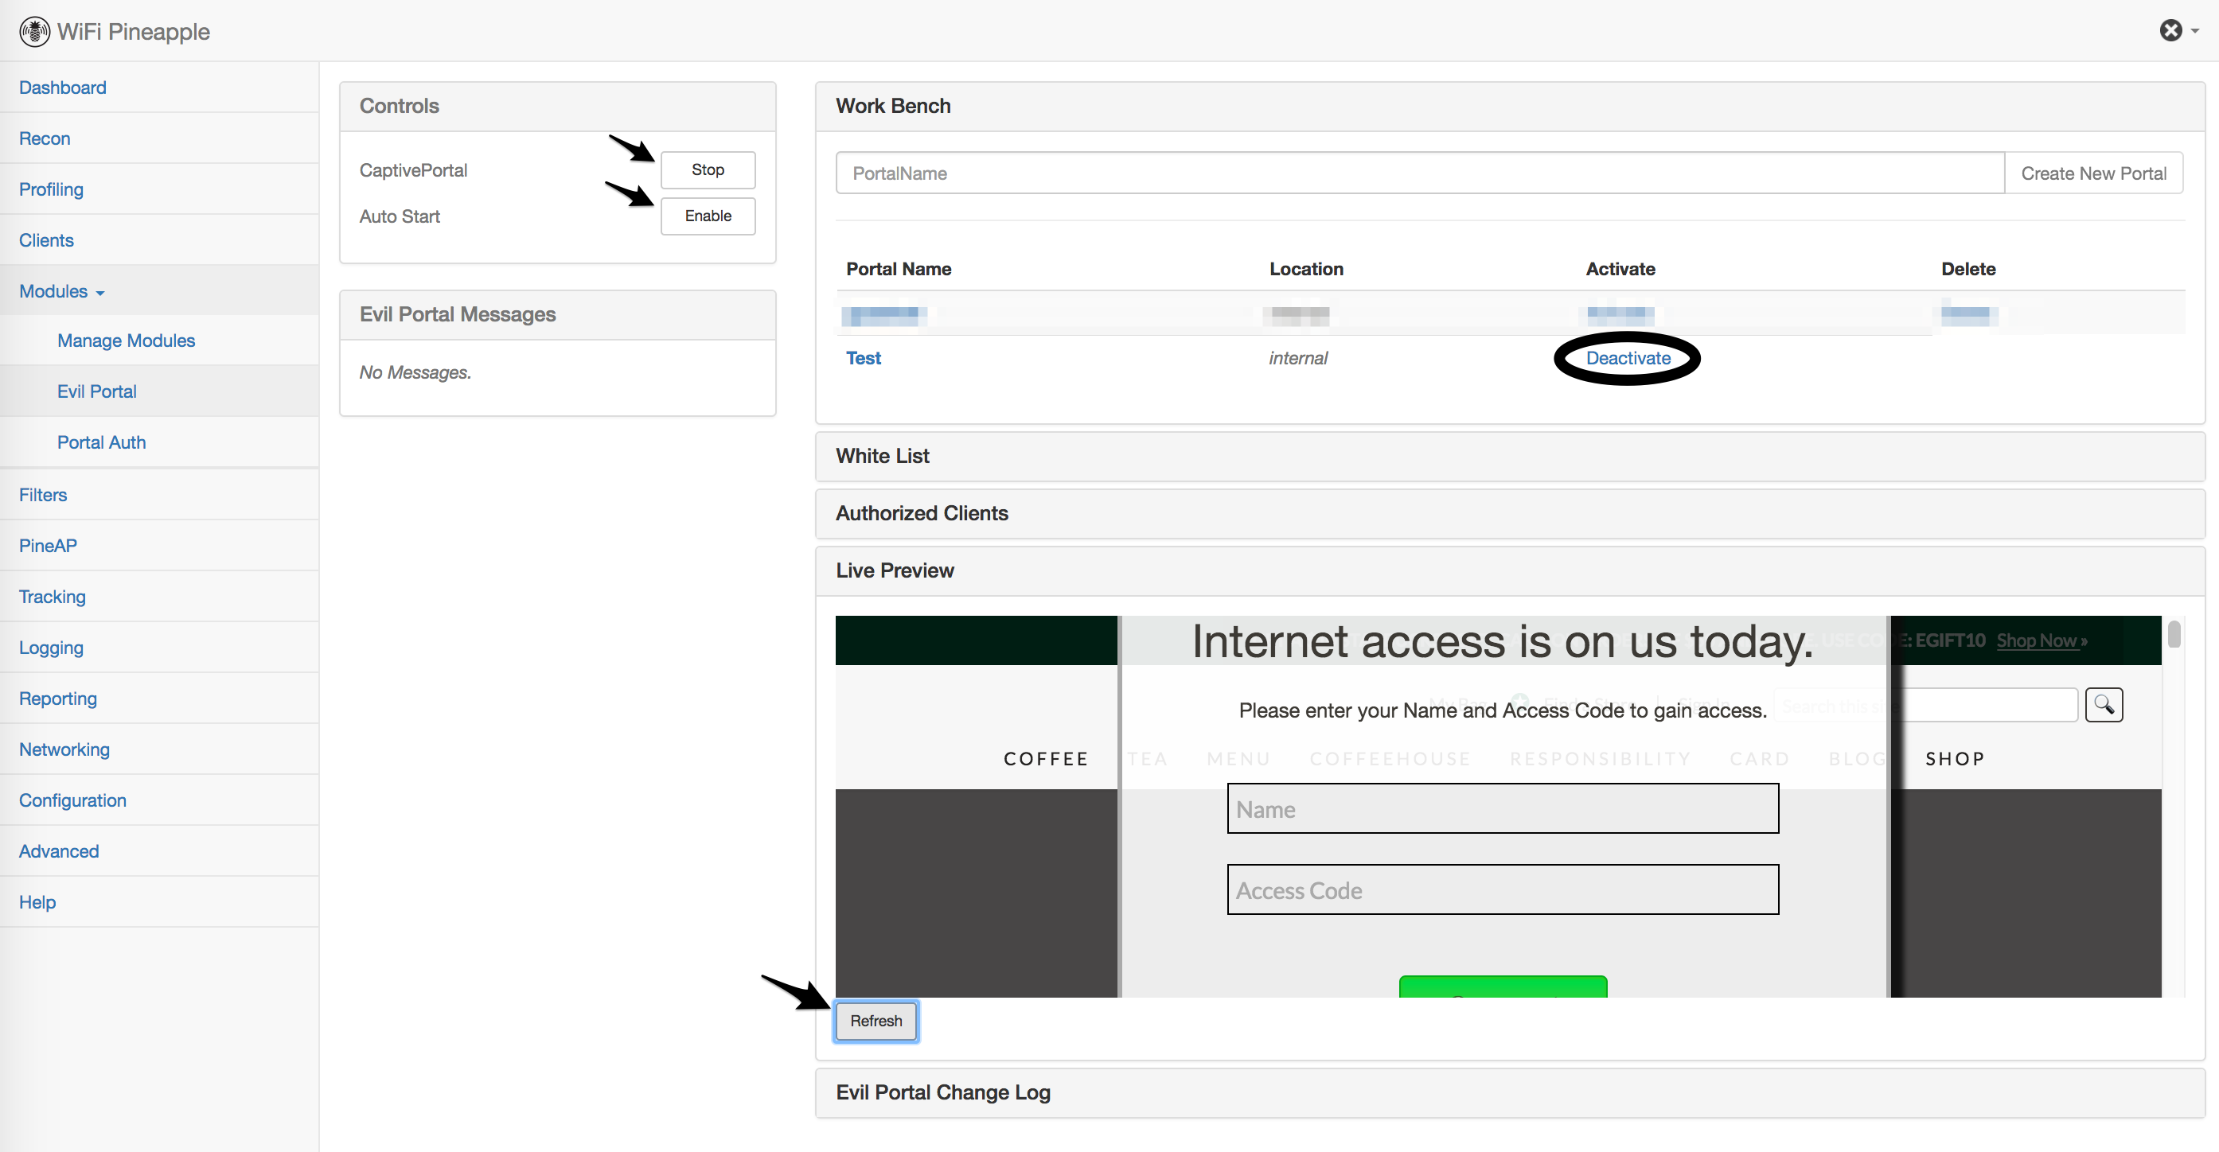Click the SHOP nav item in preview
The width and height of the screenshot is (2219, 1152).
[x=1955, y=758]
